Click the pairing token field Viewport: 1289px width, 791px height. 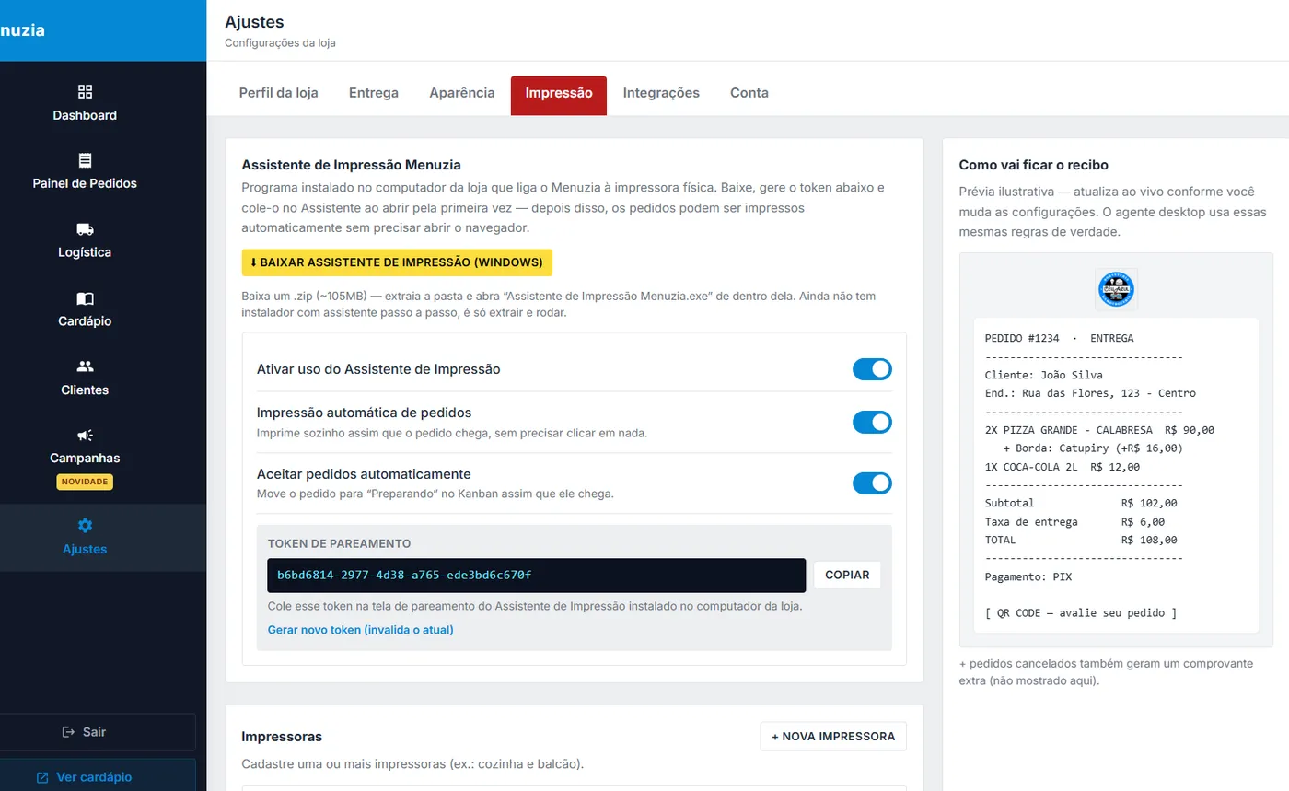537,576
